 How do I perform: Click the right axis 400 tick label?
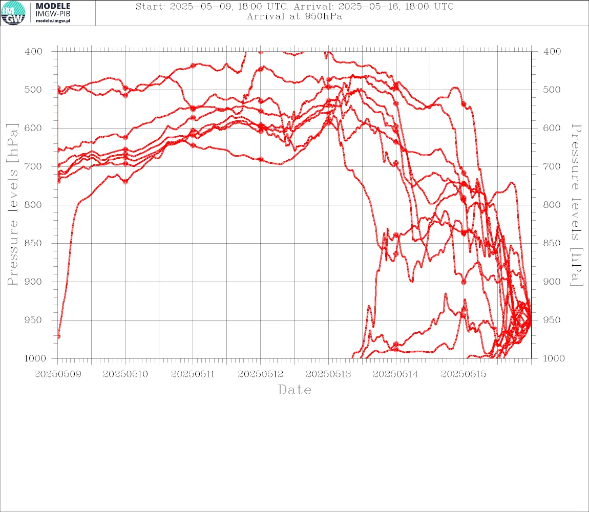click(x=552, y=52)
